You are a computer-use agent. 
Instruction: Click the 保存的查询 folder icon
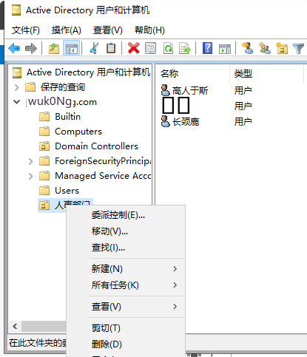[x=30, y=87]
